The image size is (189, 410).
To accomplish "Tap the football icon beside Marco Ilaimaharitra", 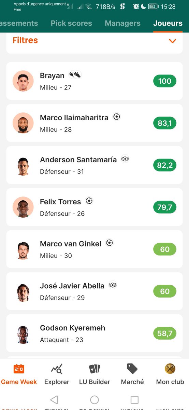I will (117, 117).
